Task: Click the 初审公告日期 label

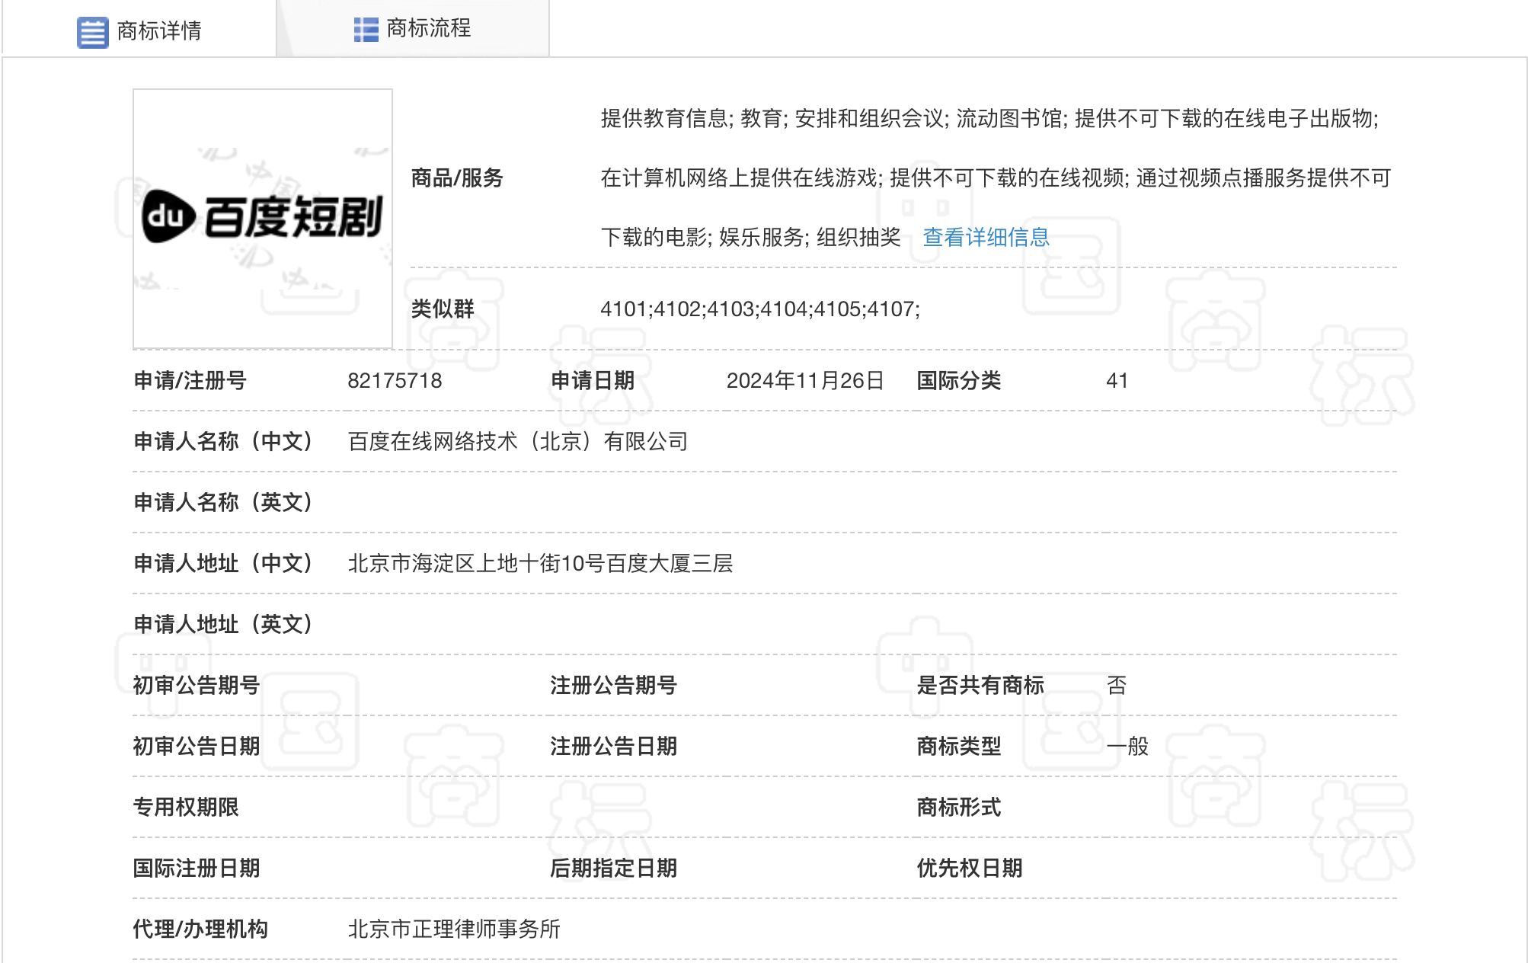Action: click(x=197, y=747)
